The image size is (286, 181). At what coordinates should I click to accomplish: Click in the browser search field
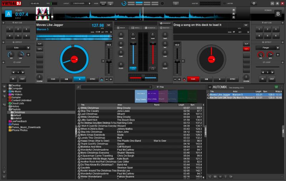click(116, 87)
